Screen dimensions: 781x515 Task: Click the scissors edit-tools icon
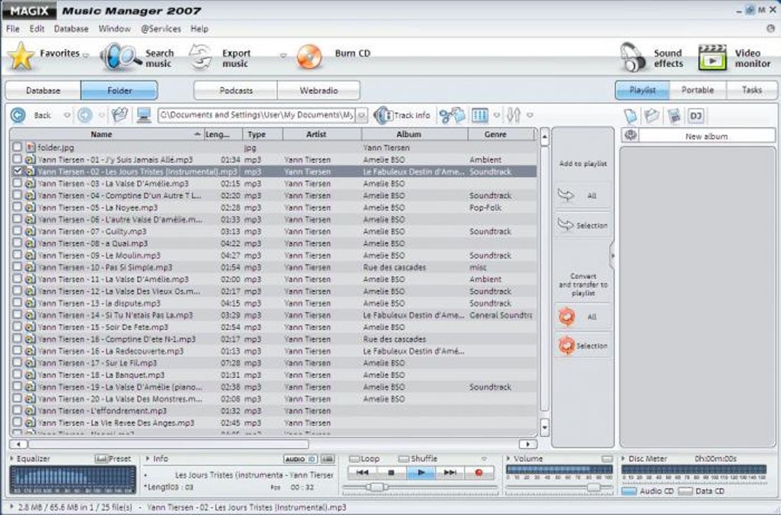(x=452, y=115)
